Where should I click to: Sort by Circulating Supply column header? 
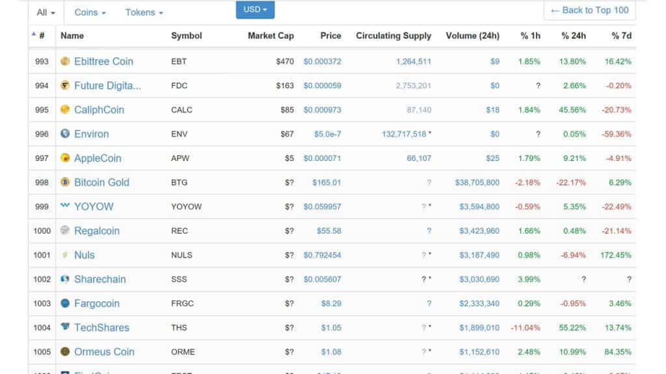point(393,36)
